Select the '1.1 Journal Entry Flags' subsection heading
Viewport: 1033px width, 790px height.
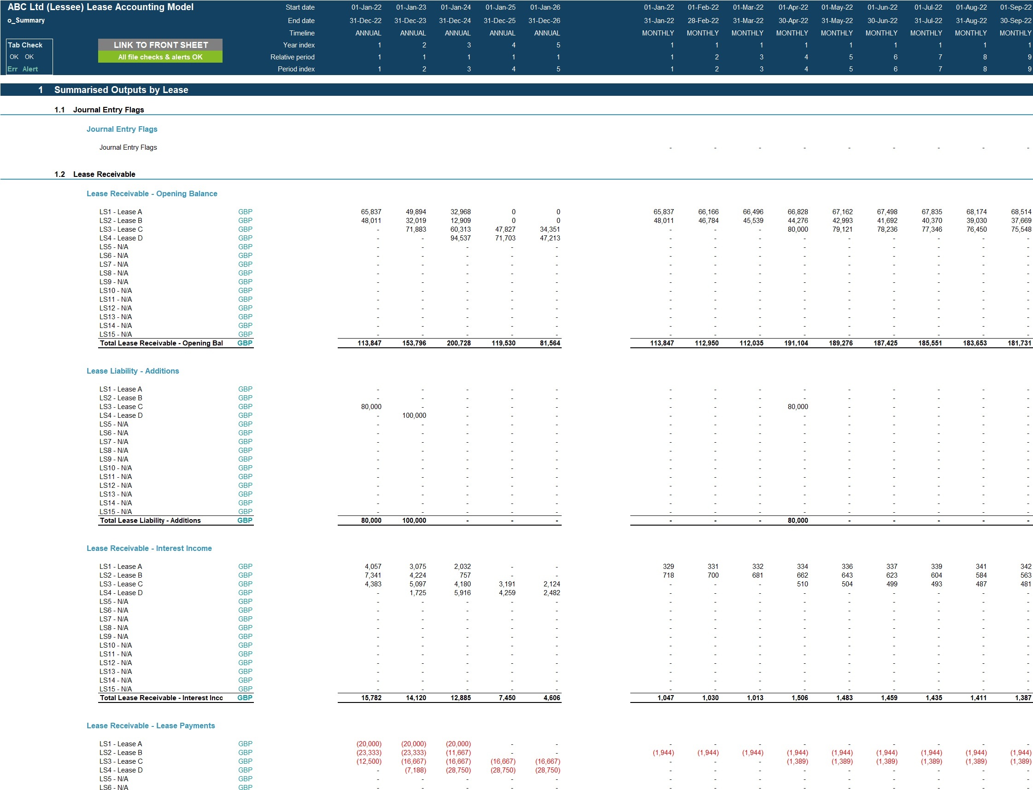99,110
